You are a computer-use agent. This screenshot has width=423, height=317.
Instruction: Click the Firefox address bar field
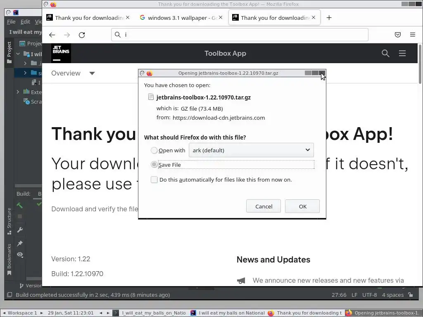pyautogui.click(x=240, y=35)
